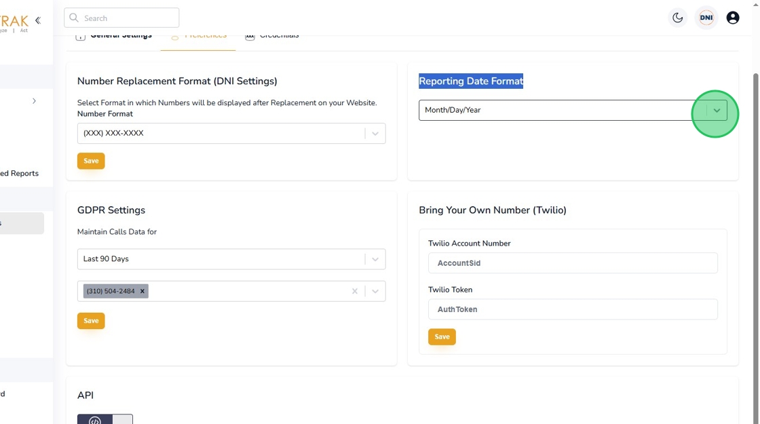Open the Reports sidebar item
Screen dimensions: 760x424
[20, 174]
